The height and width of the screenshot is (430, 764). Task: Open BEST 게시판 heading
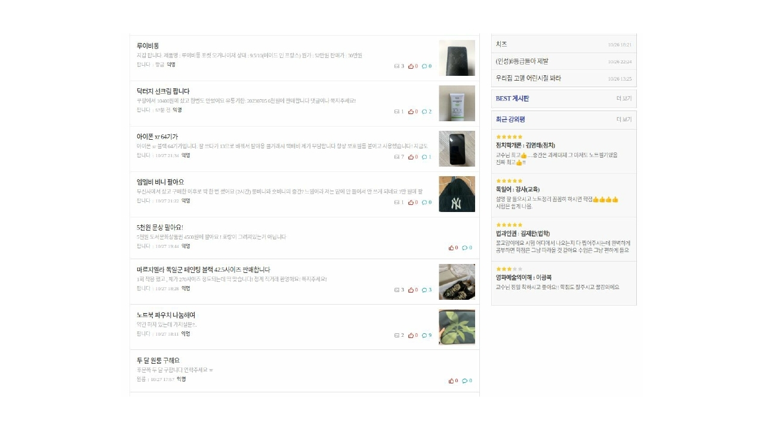coord(512,99)
